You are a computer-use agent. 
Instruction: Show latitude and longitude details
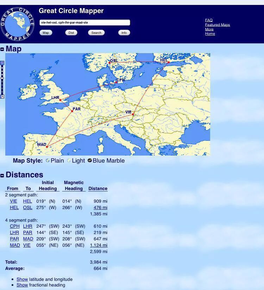point(22,279)
